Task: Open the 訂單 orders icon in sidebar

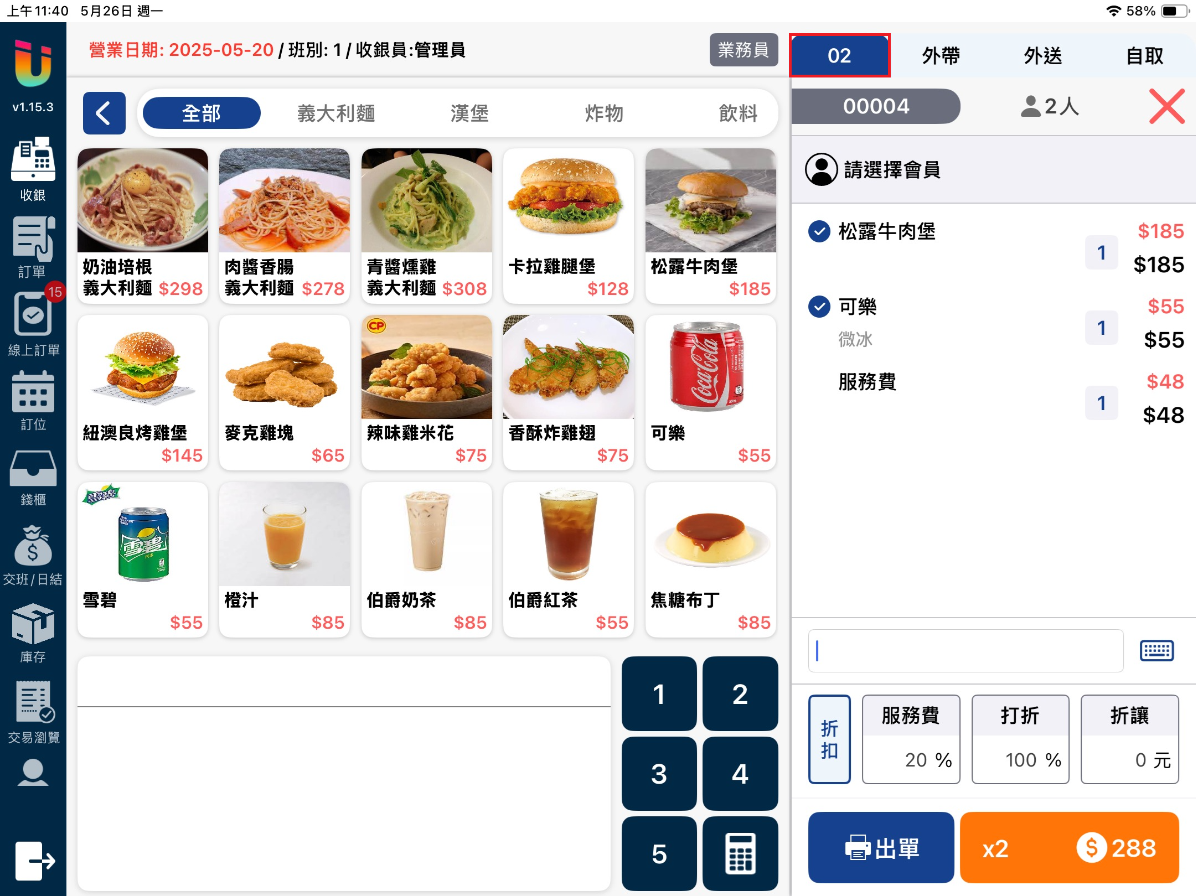Action: (x=33, y=247)
